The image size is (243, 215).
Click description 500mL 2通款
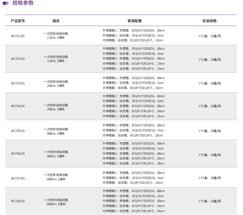(56, 134)
